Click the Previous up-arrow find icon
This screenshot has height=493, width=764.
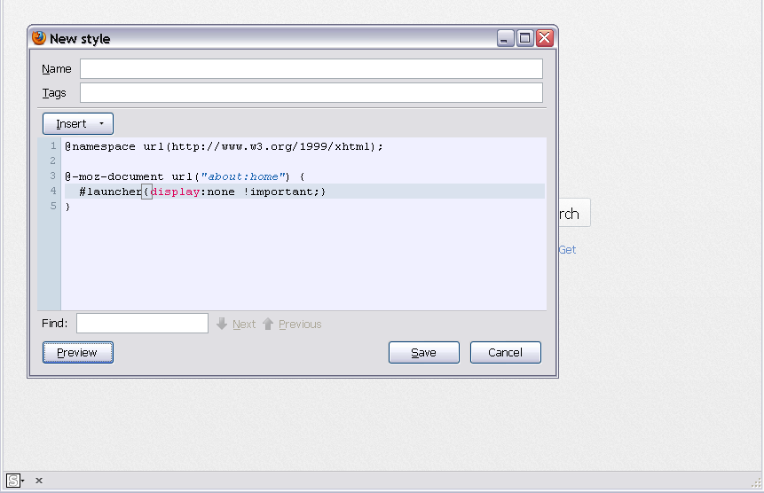click(x=268, y=324)
